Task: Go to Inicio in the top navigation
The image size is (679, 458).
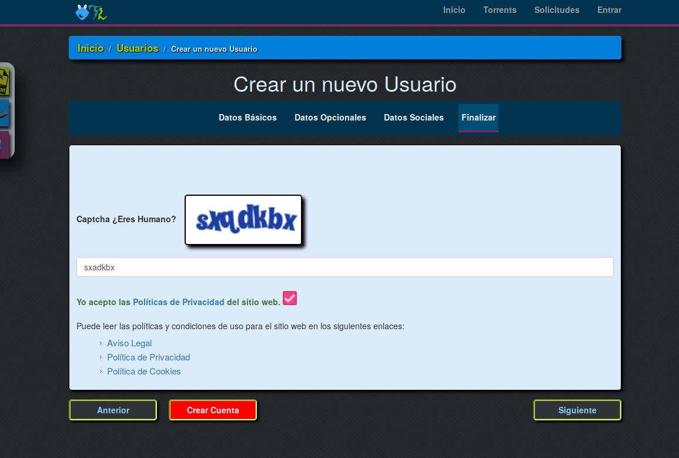Action: coord(454,10)
